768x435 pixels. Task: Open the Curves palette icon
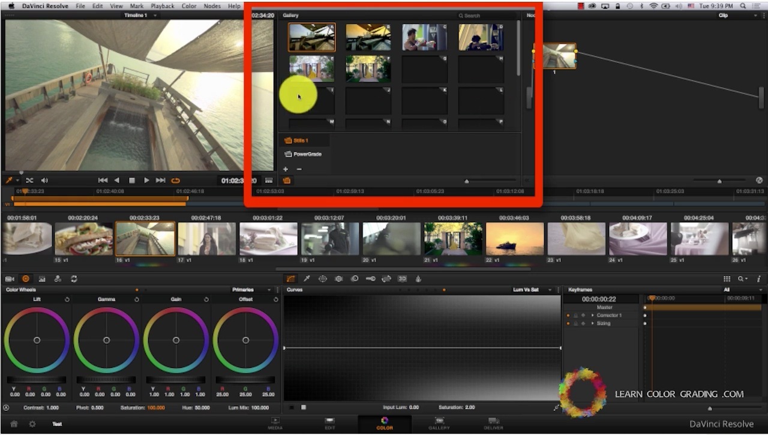click(x=290, y=279)
